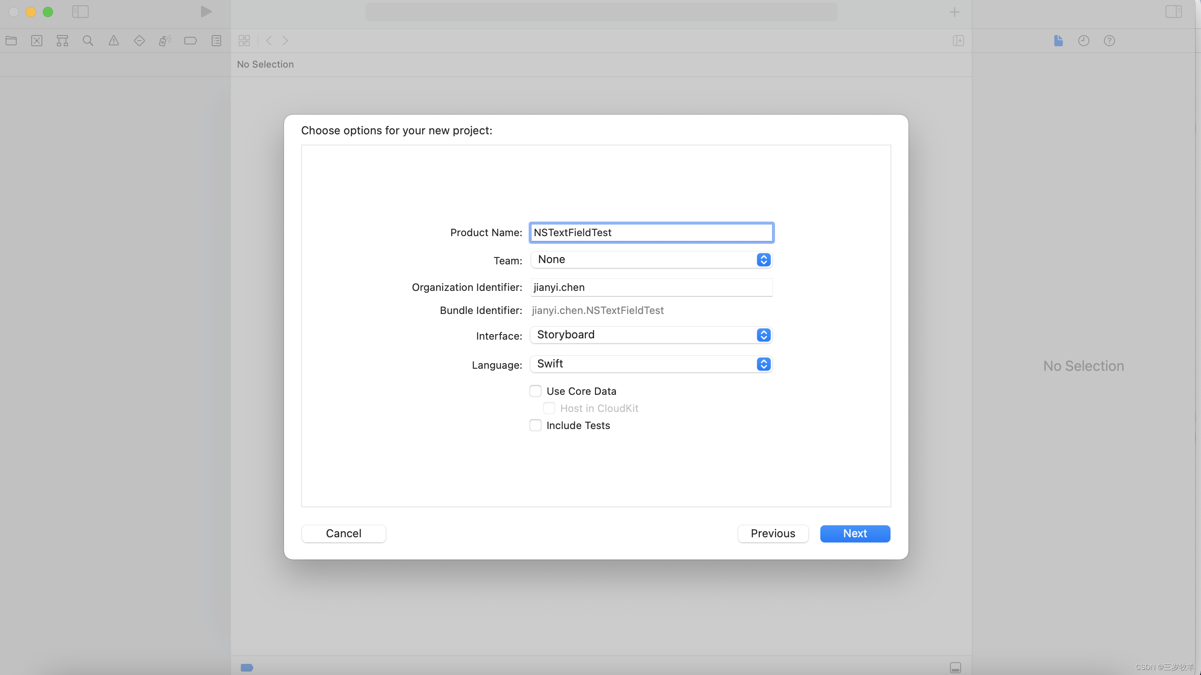Switch to the file inspector tab
The height and width of the screenshot is (675, 1201).
(x=1058, y=41)
